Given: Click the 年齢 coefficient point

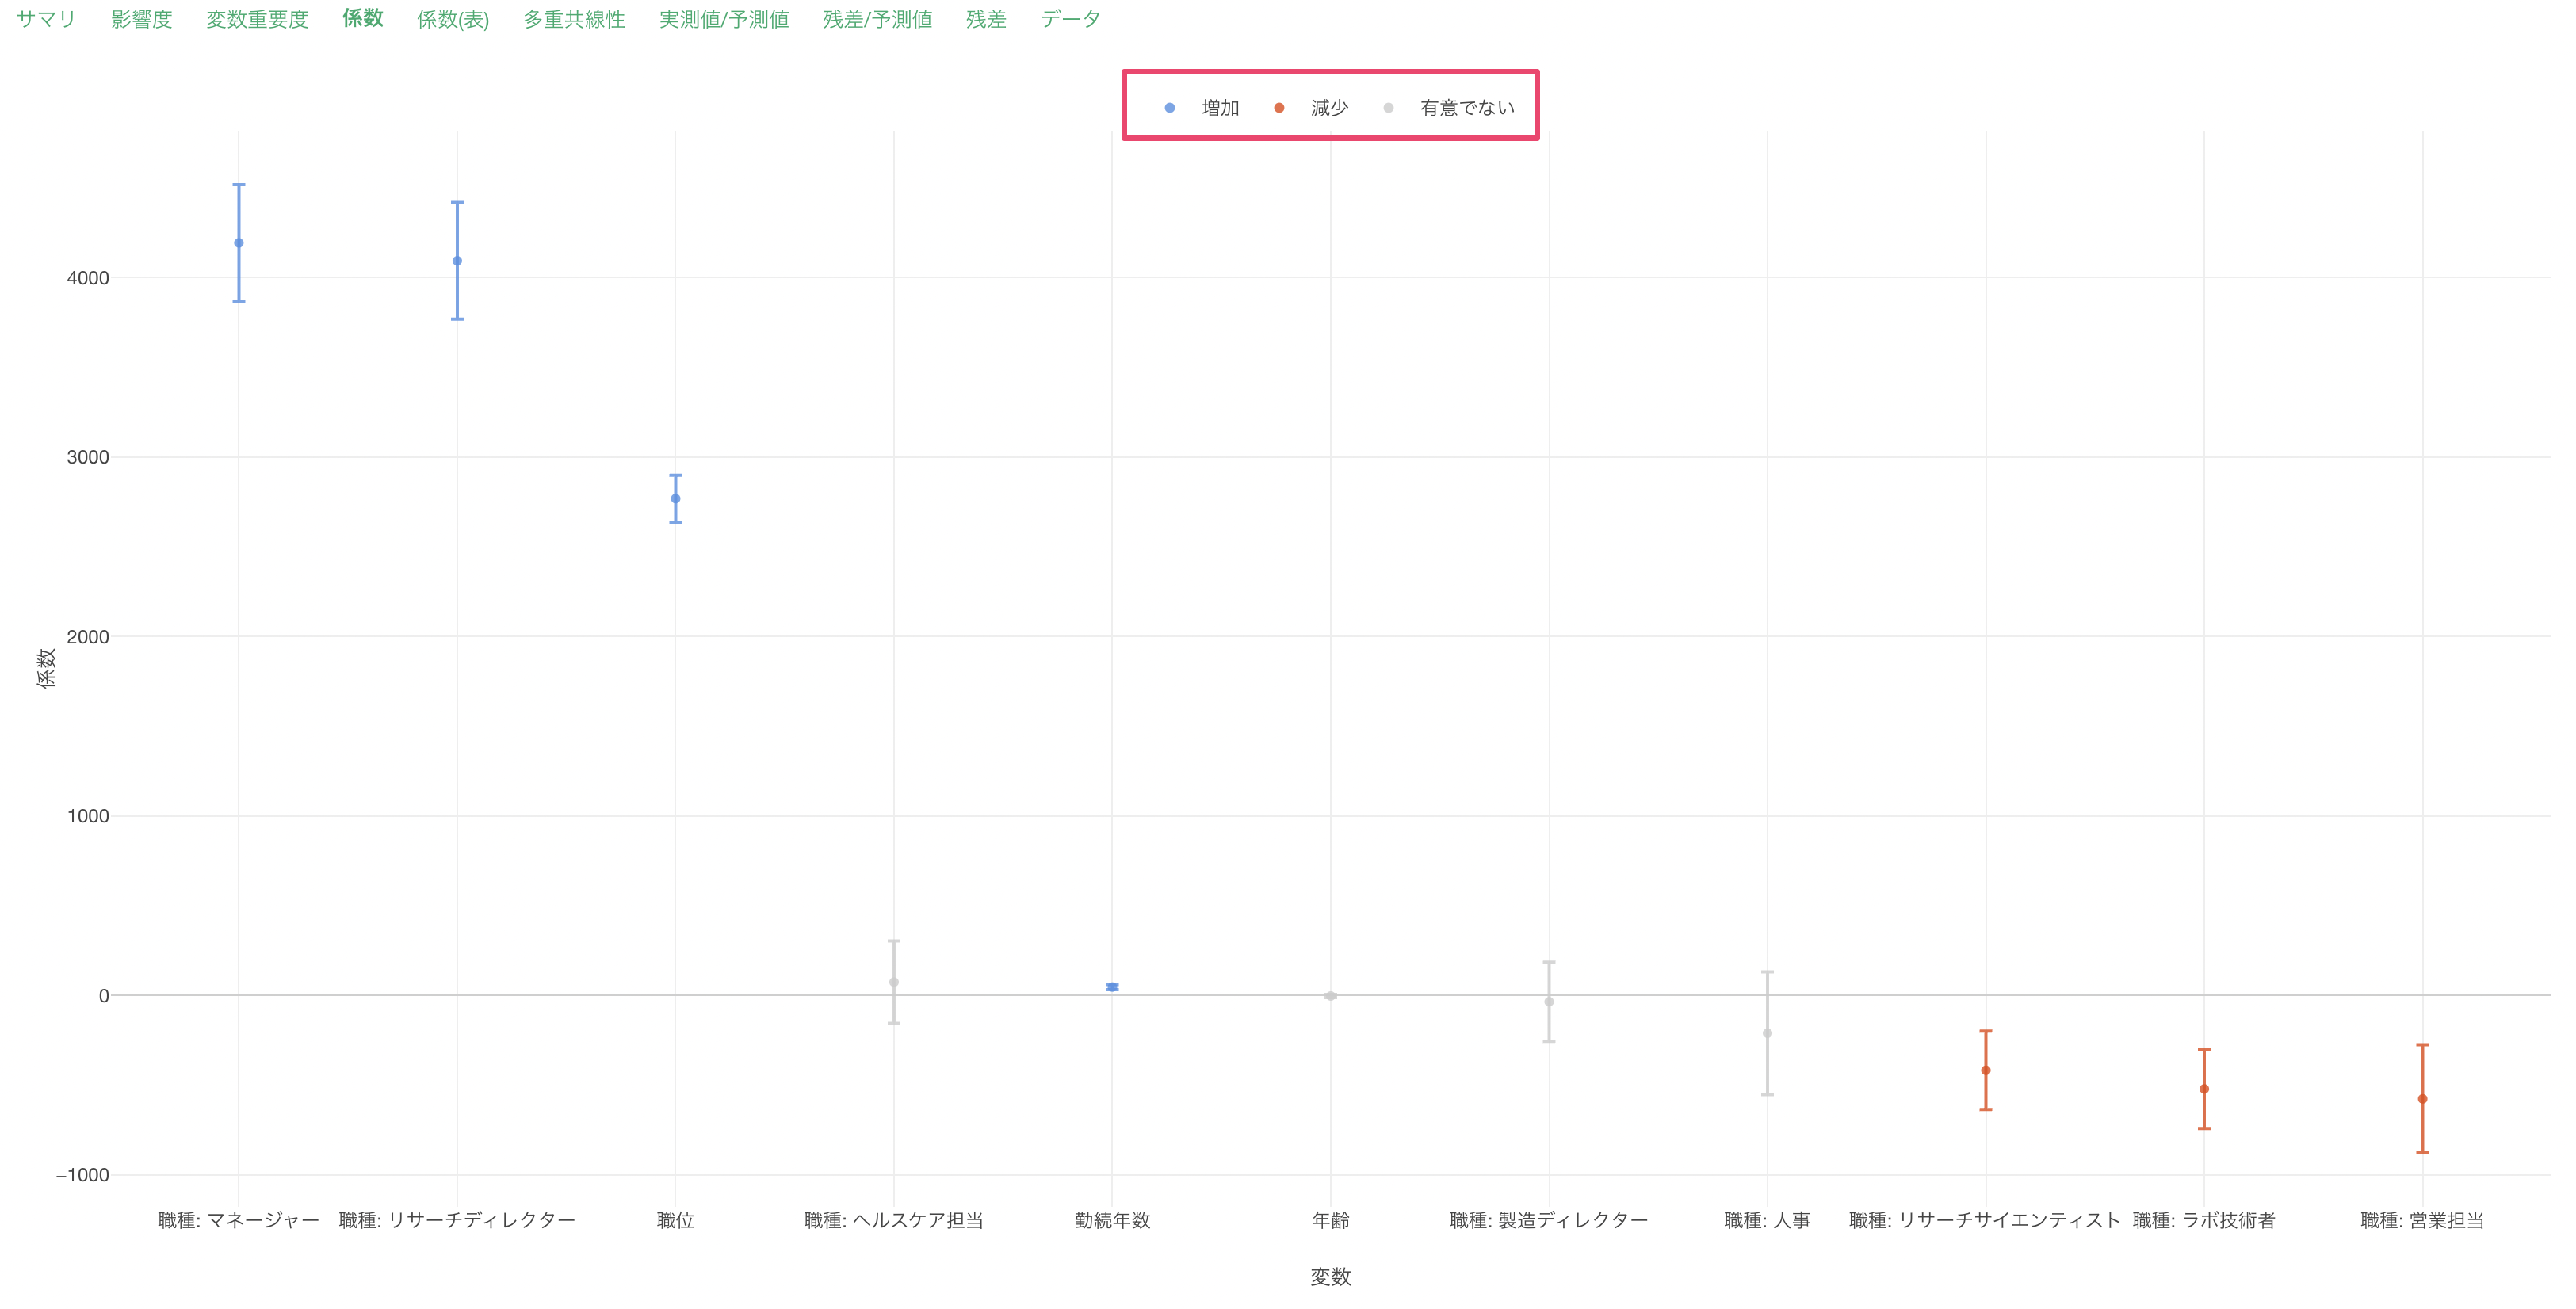Looking at the screenshot, I should coord(1331,996).
